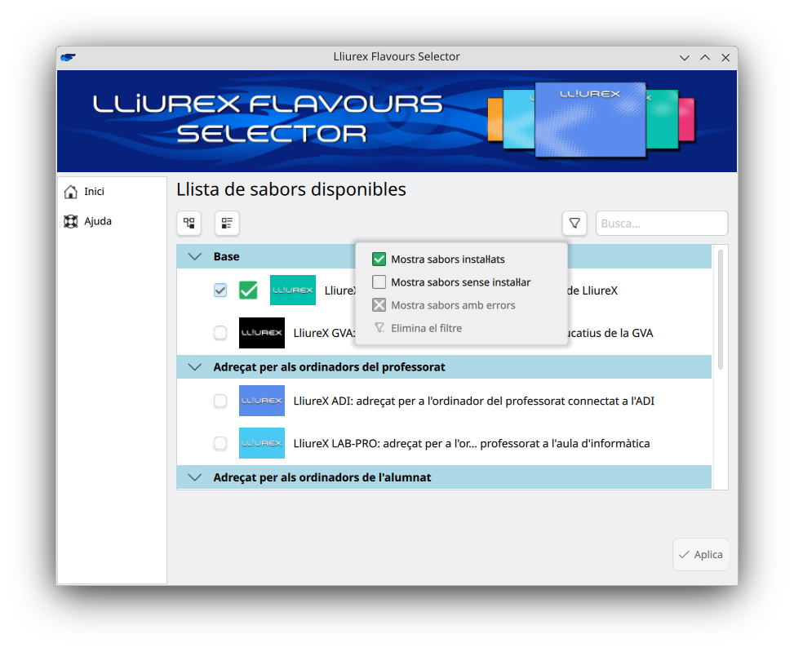The width and height of the screenshot is (794, 652).
Task: Collapse the Base group chevron
Action: 194,256
